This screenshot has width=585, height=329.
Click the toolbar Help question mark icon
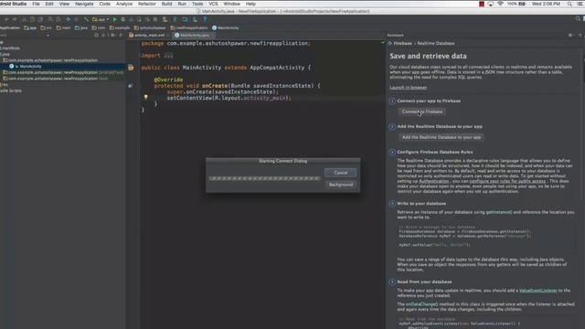205,19
